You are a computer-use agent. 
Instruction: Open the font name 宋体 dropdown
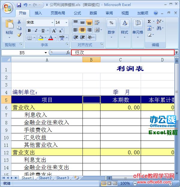52,22
